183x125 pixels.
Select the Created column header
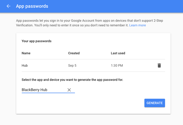click(x=74, y=53)
